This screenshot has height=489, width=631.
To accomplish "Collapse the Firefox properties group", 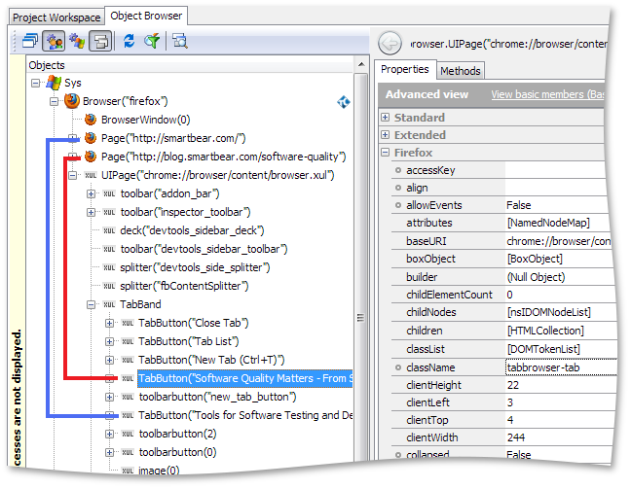I will point(385,153).
